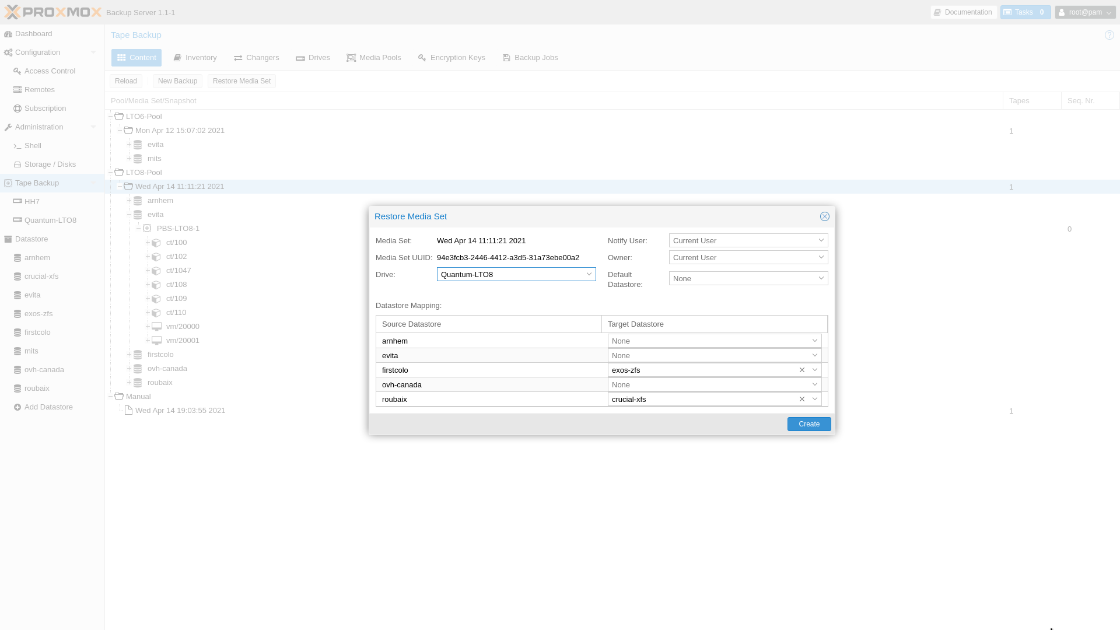This screenshot has height=630, width=1120.
Task: Open the Notify User dropdown
Action: click(821, 240)
